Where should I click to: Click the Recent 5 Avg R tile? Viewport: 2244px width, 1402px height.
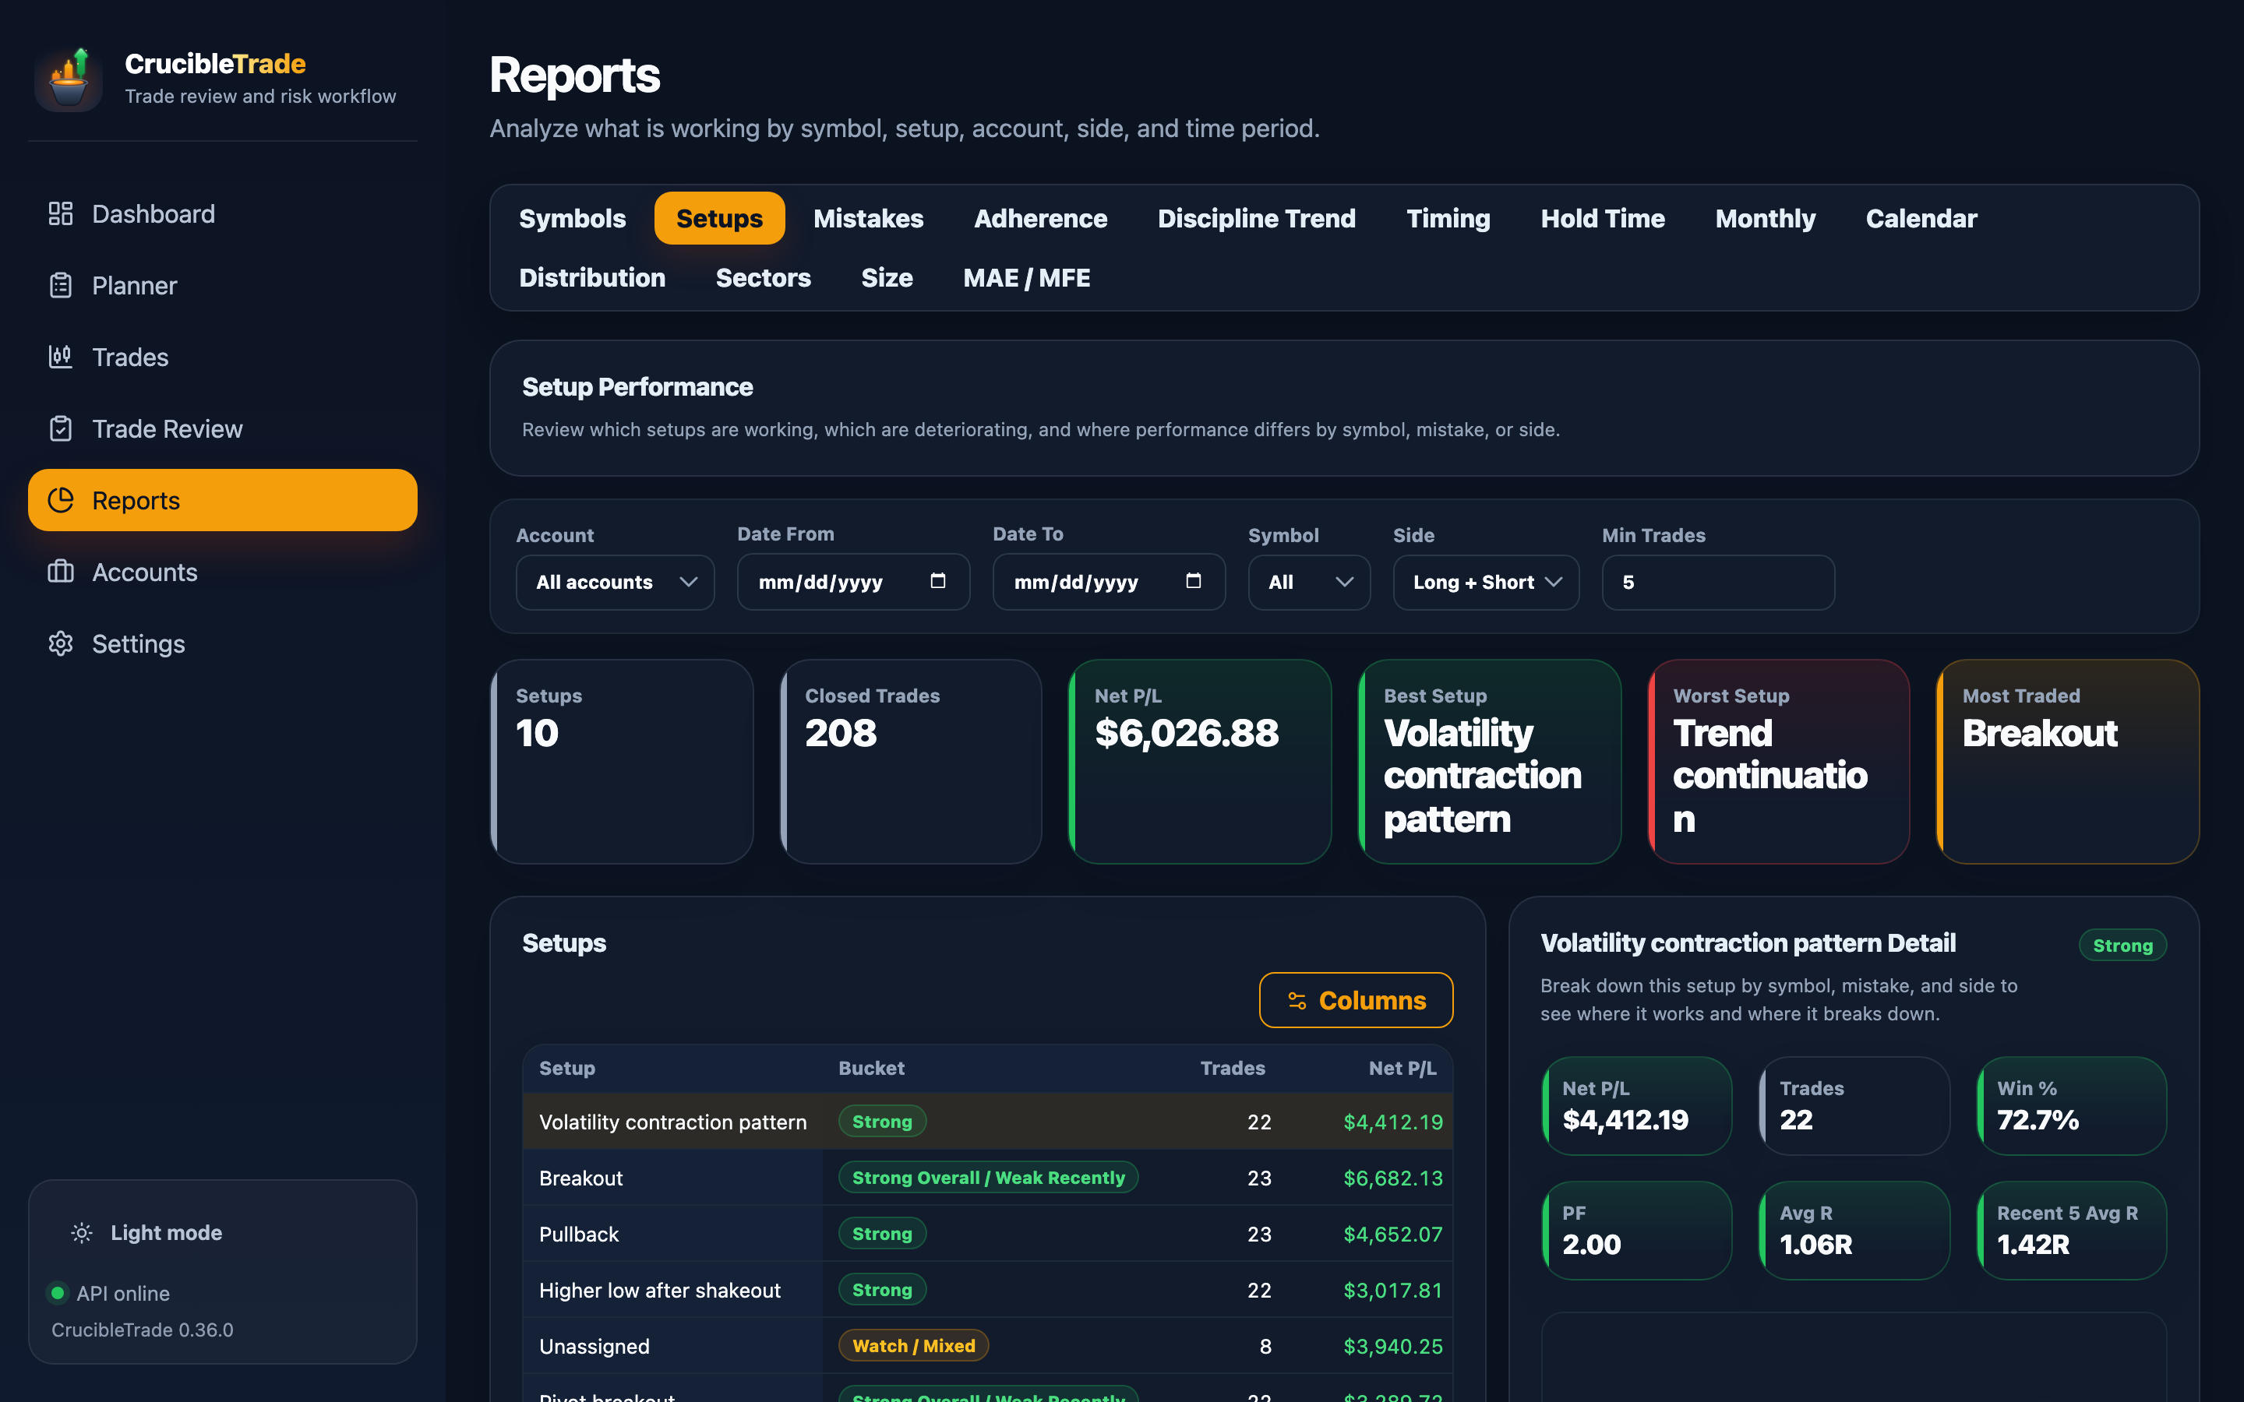click(2072, 1231)
